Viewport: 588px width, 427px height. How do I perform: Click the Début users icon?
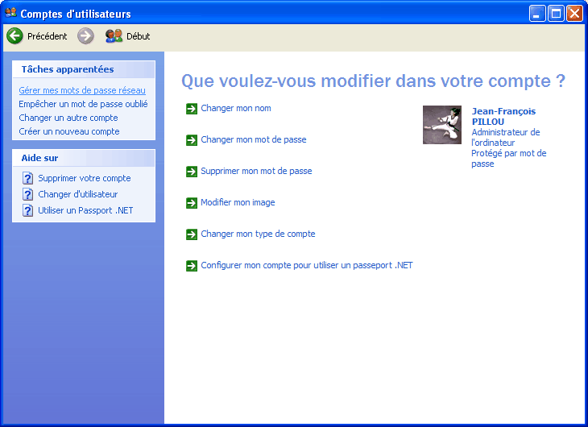click(x=114, y=36)
